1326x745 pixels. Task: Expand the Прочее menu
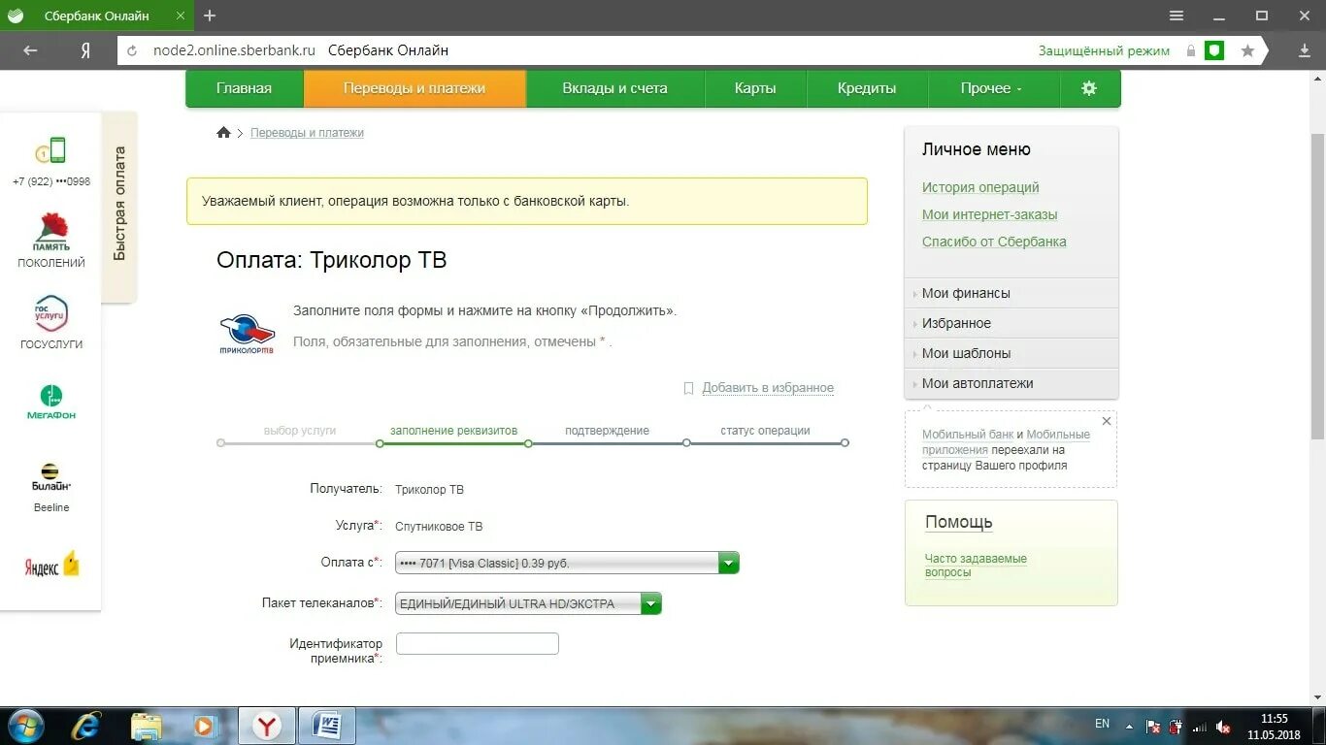[x=991, y=88]
